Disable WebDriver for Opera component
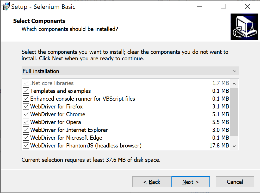The width and height of the screenshot is (260, 193). click(x=25, y=122)
